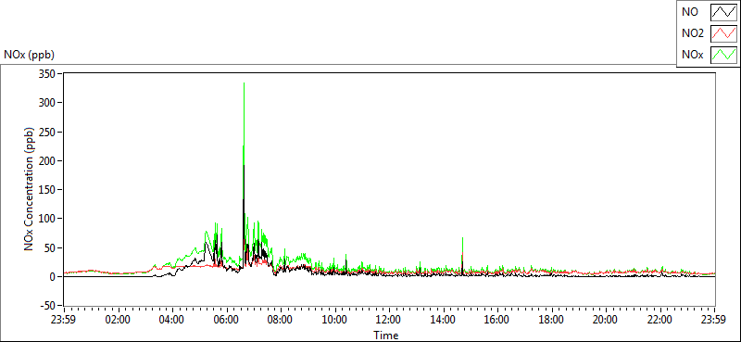
Task: Click the Time x-axis title
Action: coord(386,336)
